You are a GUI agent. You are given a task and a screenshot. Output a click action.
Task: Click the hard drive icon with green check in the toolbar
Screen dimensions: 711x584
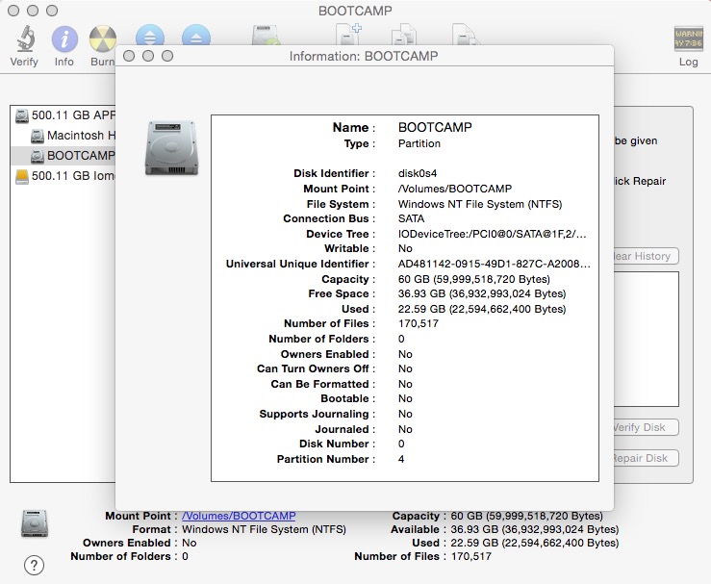tap(266, 36)
